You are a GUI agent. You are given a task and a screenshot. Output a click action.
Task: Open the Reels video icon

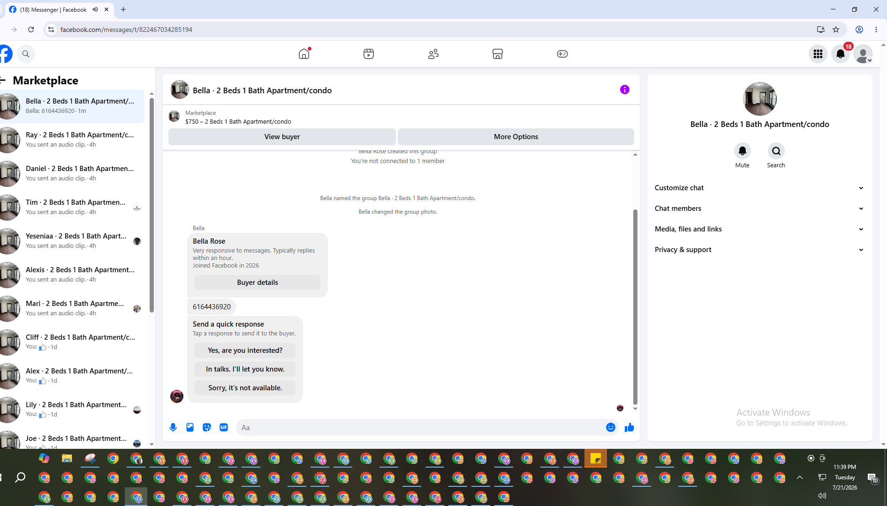click(x=369, y=54)
